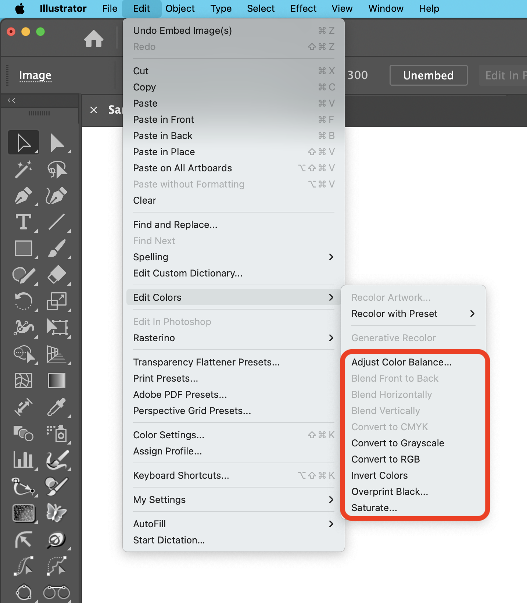
Task: Select the Direct Selection tool
Action: click(57, 143)
